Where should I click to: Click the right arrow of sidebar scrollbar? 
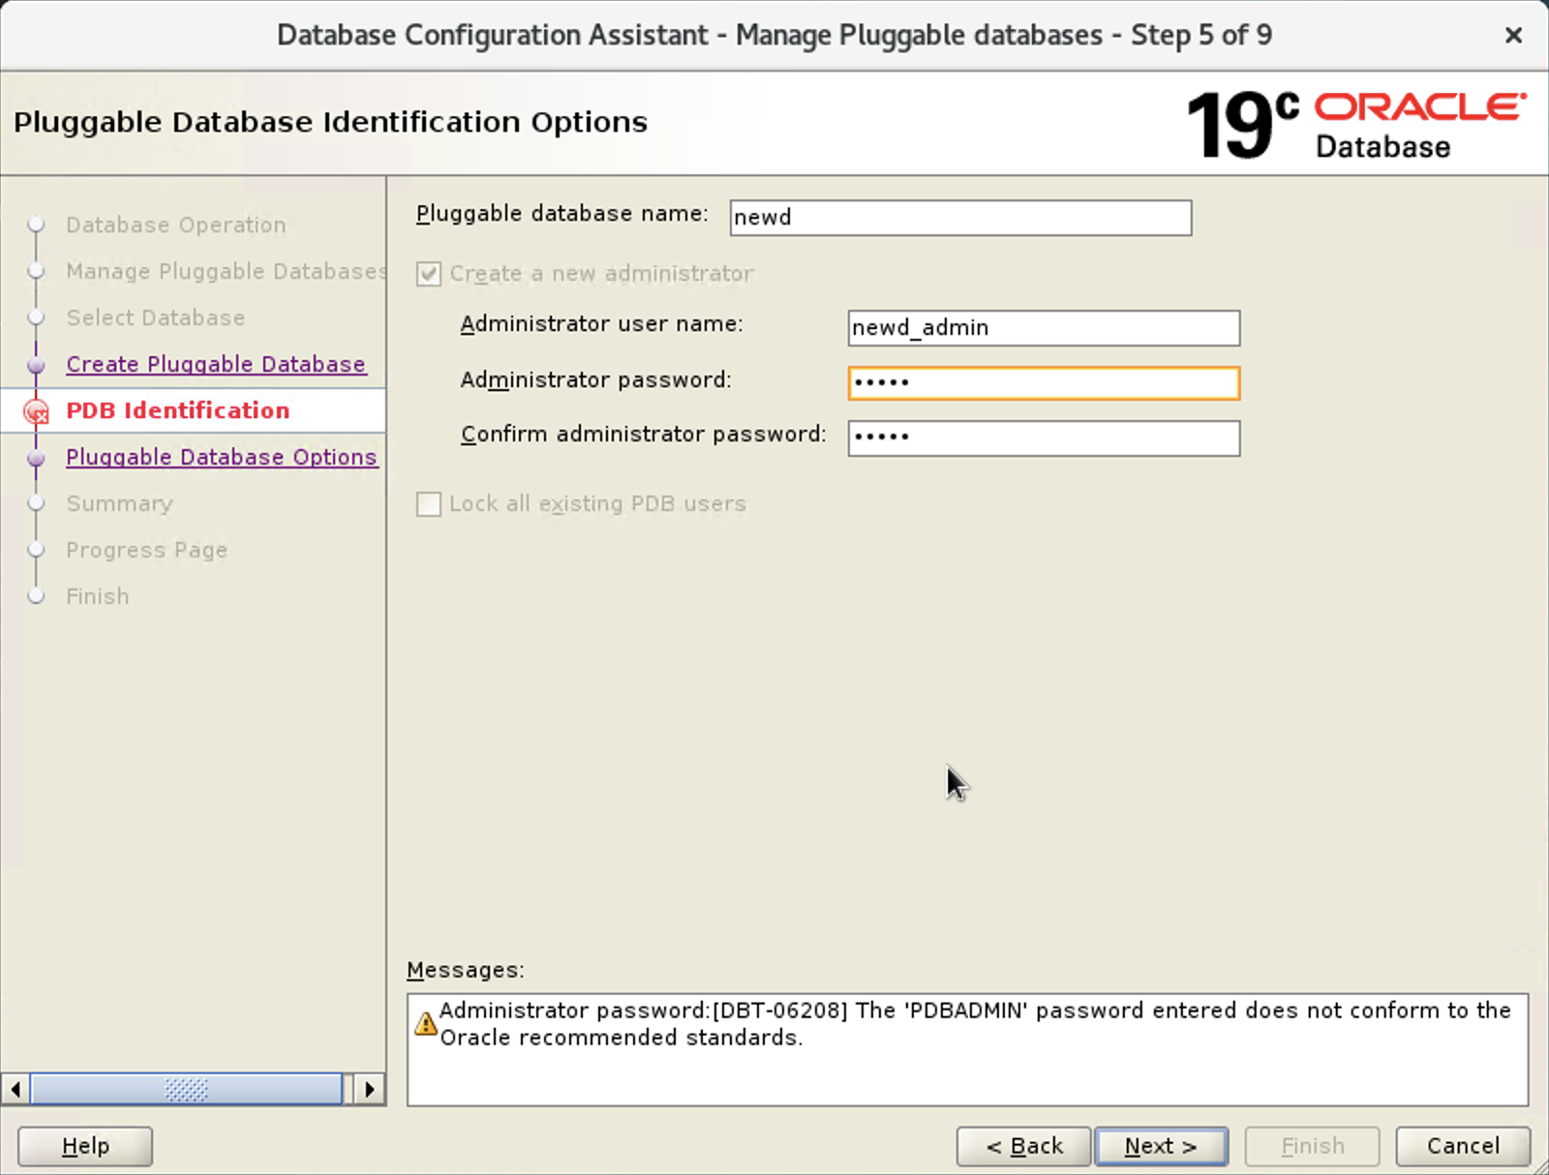pyautogui.click(x=369, y=1090)
